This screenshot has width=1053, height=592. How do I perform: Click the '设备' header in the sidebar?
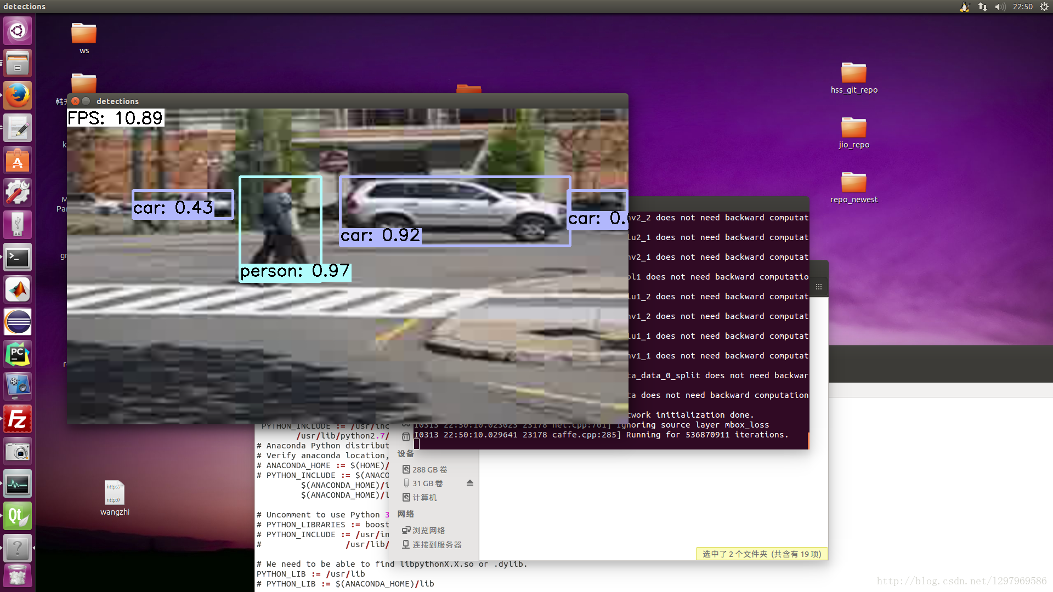click(406, 453)
